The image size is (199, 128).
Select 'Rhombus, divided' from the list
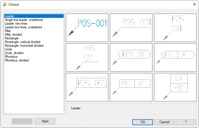tap(17, 60)
